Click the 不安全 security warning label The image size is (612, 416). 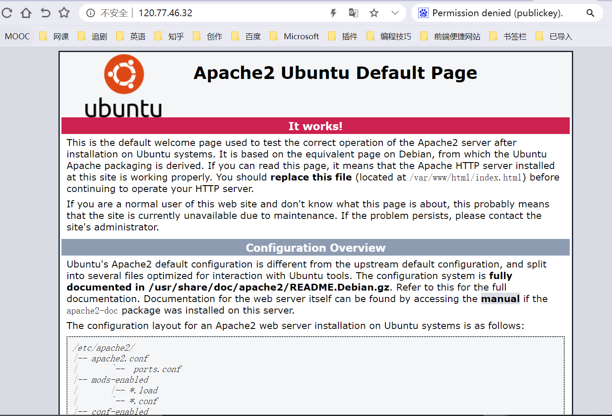(114, 13)
